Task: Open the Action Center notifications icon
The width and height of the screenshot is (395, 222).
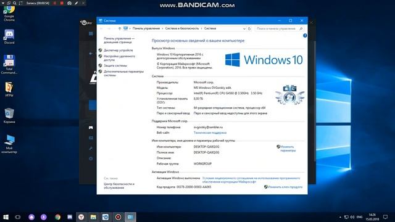Action: [x=385, y=217]
